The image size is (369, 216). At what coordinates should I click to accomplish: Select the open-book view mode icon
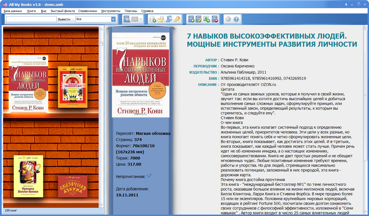(135, 19)
